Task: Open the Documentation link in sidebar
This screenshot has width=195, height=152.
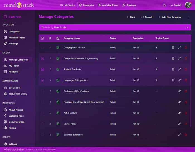Action: (14, 122)
